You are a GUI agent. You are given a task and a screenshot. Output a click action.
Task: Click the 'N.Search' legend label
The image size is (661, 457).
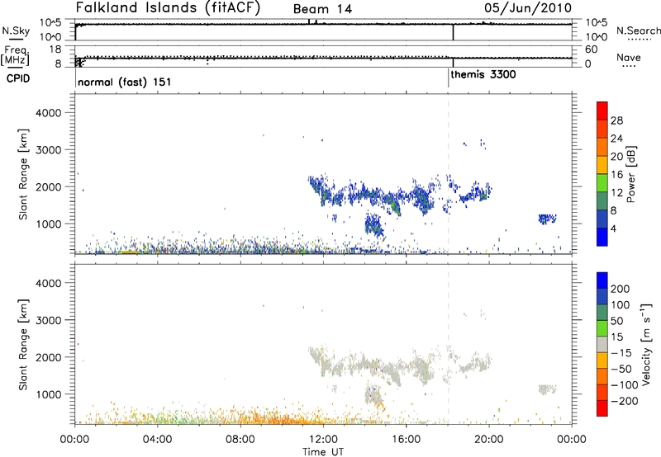tap(638, 31)
